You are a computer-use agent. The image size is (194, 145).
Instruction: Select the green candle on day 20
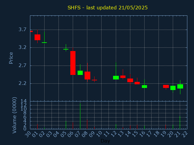coord(173,88)
